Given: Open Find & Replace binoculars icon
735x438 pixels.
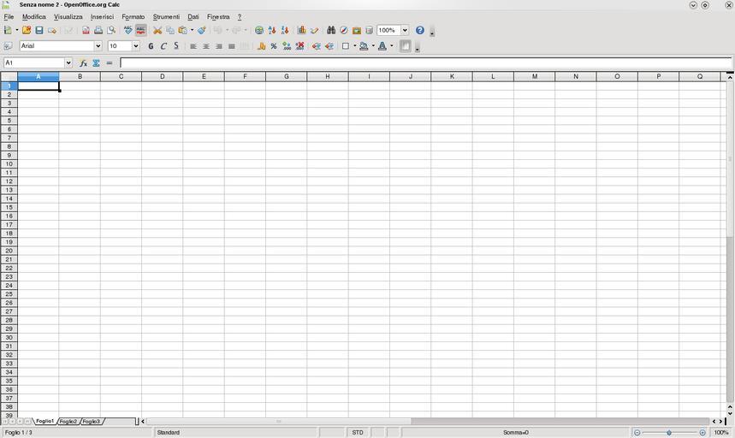Looking at the screenshot, I should click(331, 31).
